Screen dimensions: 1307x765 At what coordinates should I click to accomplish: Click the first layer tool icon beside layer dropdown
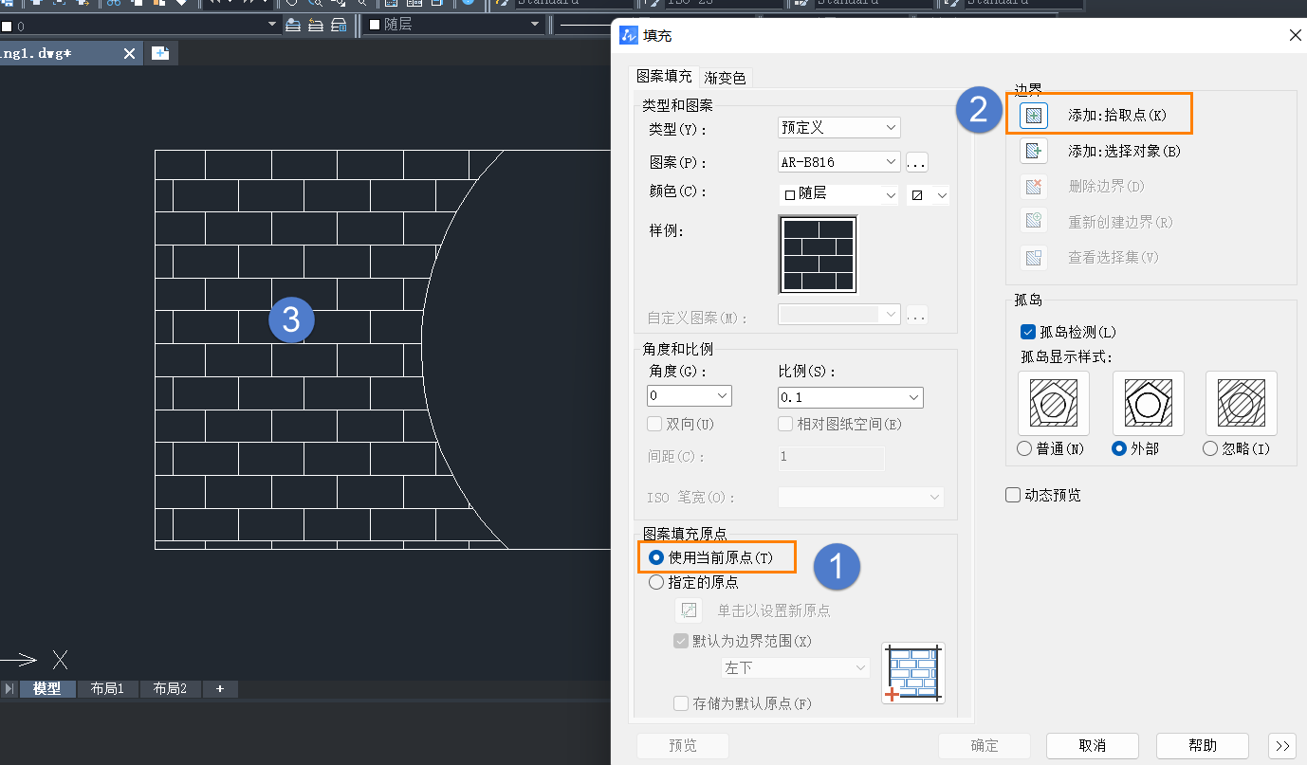point(293,25)
